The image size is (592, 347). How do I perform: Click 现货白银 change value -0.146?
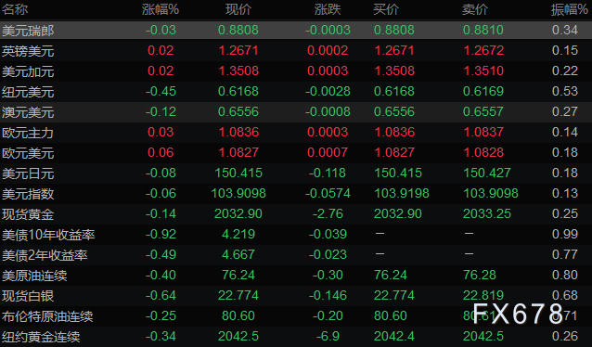[x=328, y=295]
